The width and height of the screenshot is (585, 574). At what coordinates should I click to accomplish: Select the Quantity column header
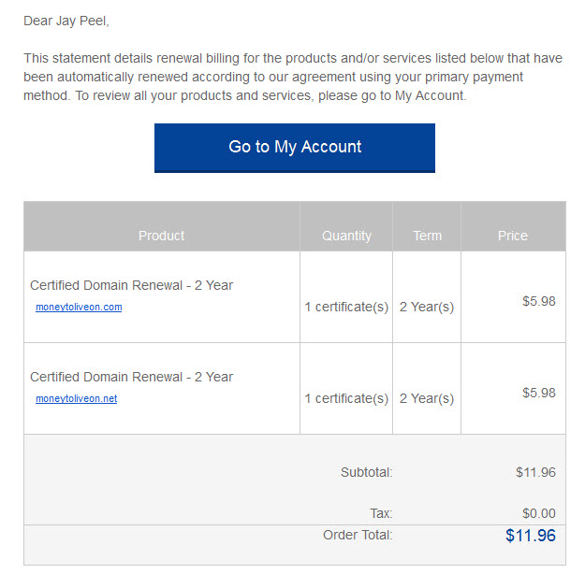coord(346,236)
